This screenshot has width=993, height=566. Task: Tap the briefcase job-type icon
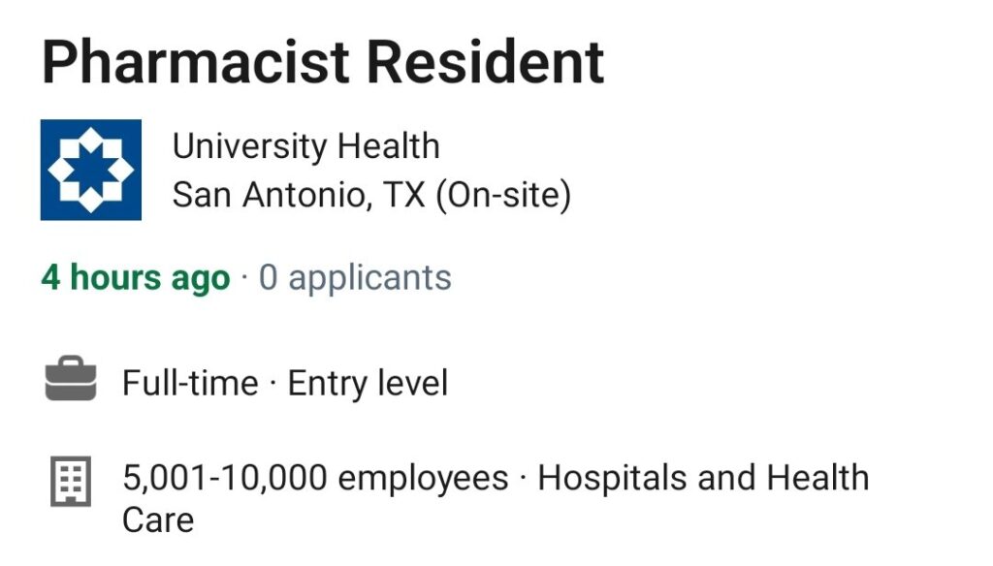(x=70, y=379)
